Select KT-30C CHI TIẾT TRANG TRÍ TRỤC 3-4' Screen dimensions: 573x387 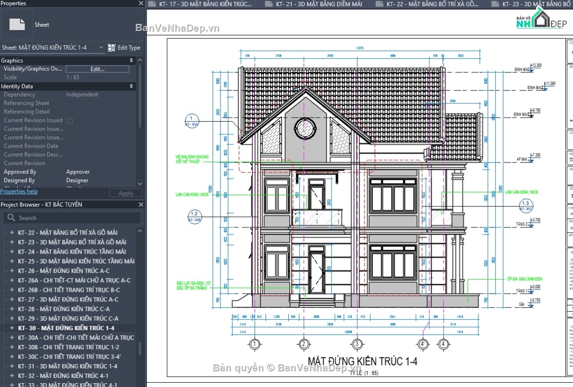pos(69,357)
